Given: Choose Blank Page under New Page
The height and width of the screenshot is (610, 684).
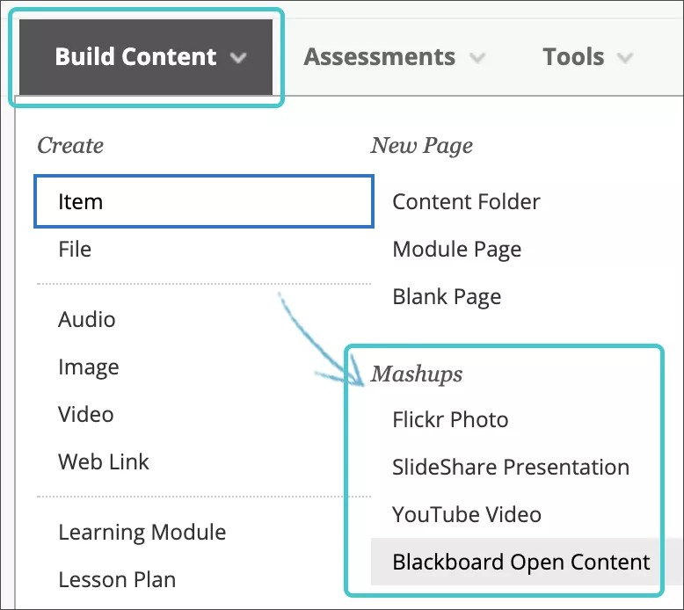Looking at the screenshot, I should [x=447, y=297].
